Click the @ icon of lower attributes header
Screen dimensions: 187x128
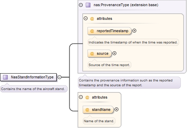click(87, 98)
